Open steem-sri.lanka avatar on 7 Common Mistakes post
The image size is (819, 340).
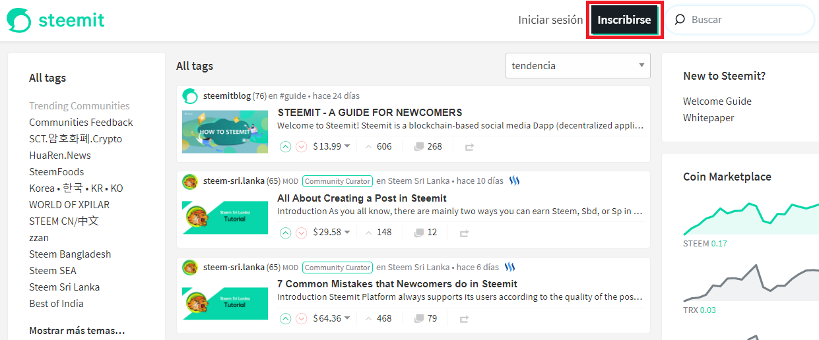click(190, 268)
